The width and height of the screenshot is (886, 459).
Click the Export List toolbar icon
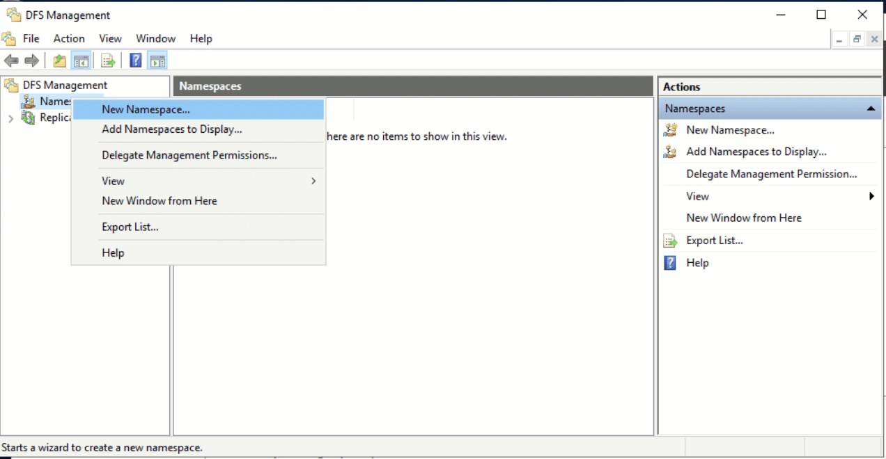point(108,61)
